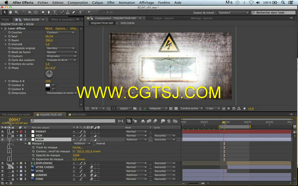Viewport: 298px width, 186px height.
Task: Select the Ellipse mask shape tool
Action: [43, 12]
